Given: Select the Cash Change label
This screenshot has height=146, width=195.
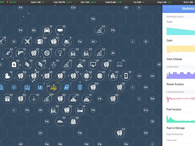Looking at the screenshot, I should pos(174,59).
